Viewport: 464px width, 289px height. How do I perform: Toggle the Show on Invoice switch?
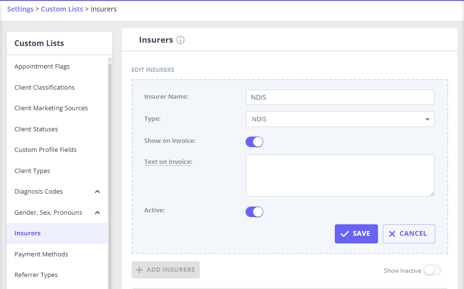point(254,142)
